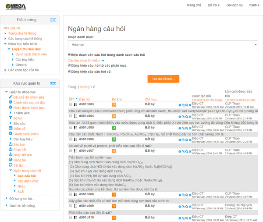Edit question d501c006 via gear icon

pyautogui.click(x=180, y=140)
